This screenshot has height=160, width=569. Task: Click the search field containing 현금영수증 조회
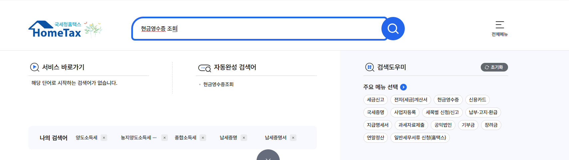point(259,29)
